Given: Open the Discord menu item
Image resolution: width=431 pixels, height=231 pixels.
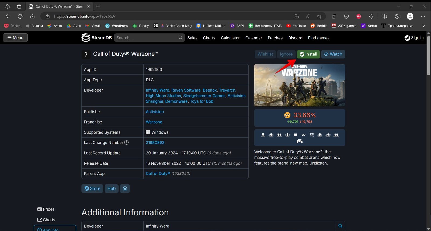Looking at the screenshot, I should pos(295,38).
